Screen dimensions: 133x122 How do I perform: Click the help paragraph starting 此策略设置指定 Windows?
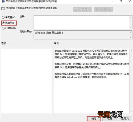point(91,54)
